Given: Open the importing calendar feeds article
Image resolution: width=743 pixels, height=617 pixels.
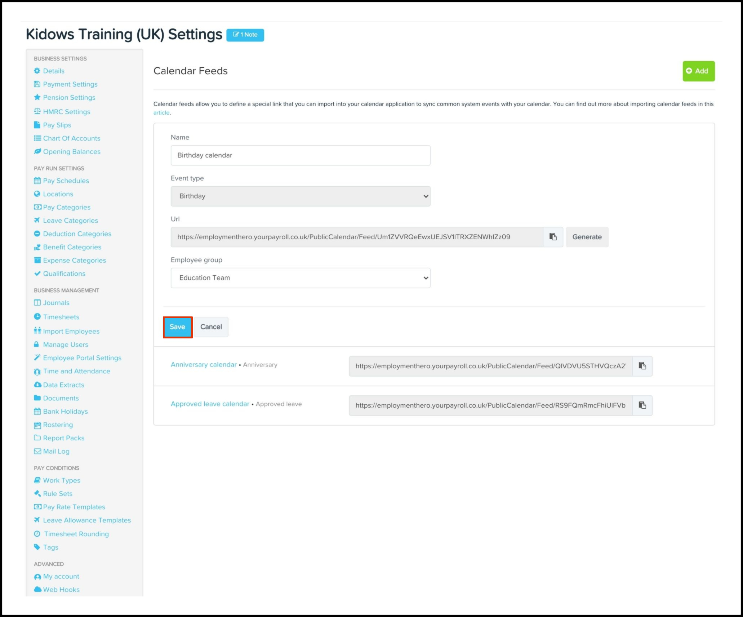Looking at the screenshot, I should point(161,113).
